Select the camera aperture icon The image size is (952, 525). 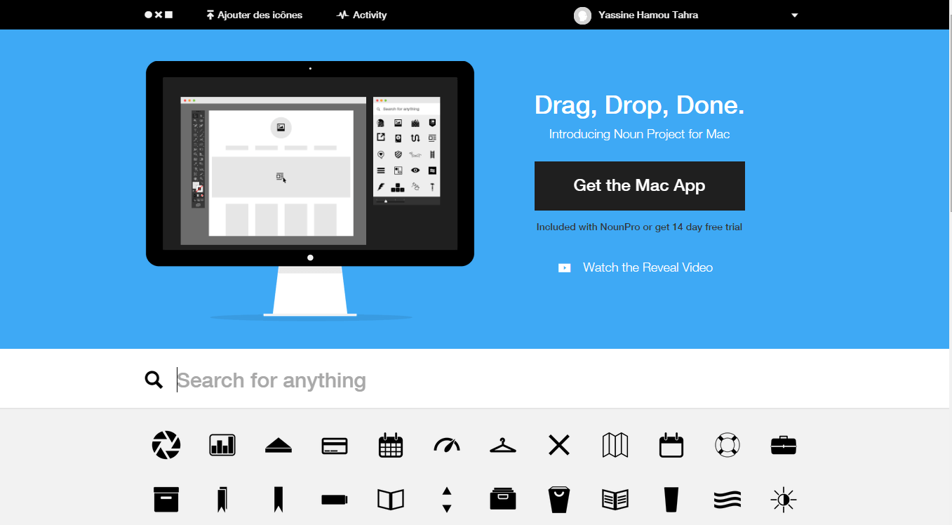166,445
